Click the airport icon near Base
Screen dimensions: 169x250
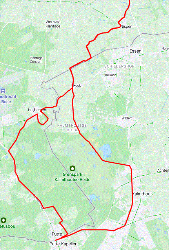click(3, 91)
